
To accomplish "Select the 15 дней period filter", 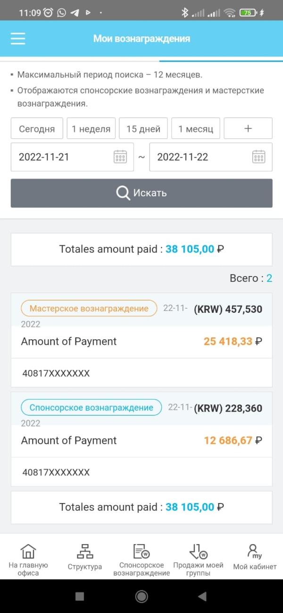I will pyautogui.click(x=143, y=128).
